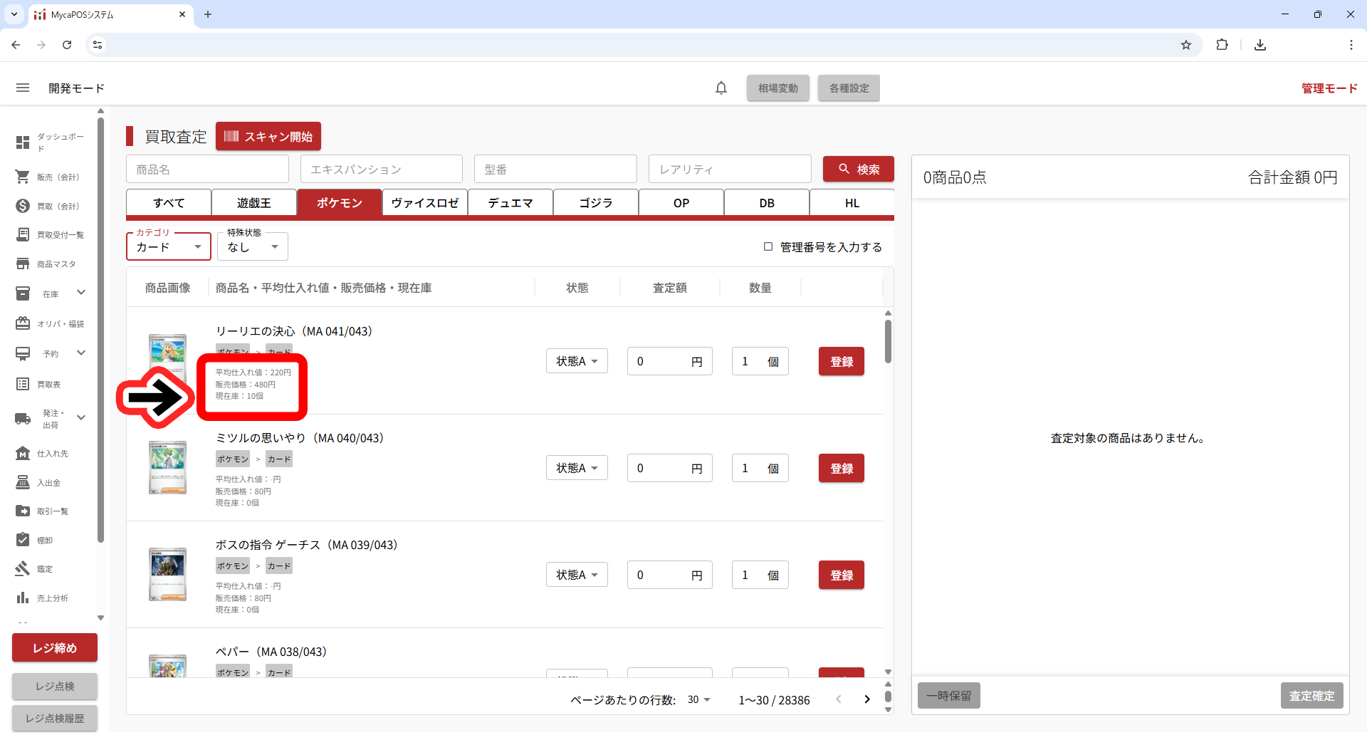Select the ヴァイスロゼ tab
The height and width of the screenshot is (735, 1367).
tap(425, 203)
